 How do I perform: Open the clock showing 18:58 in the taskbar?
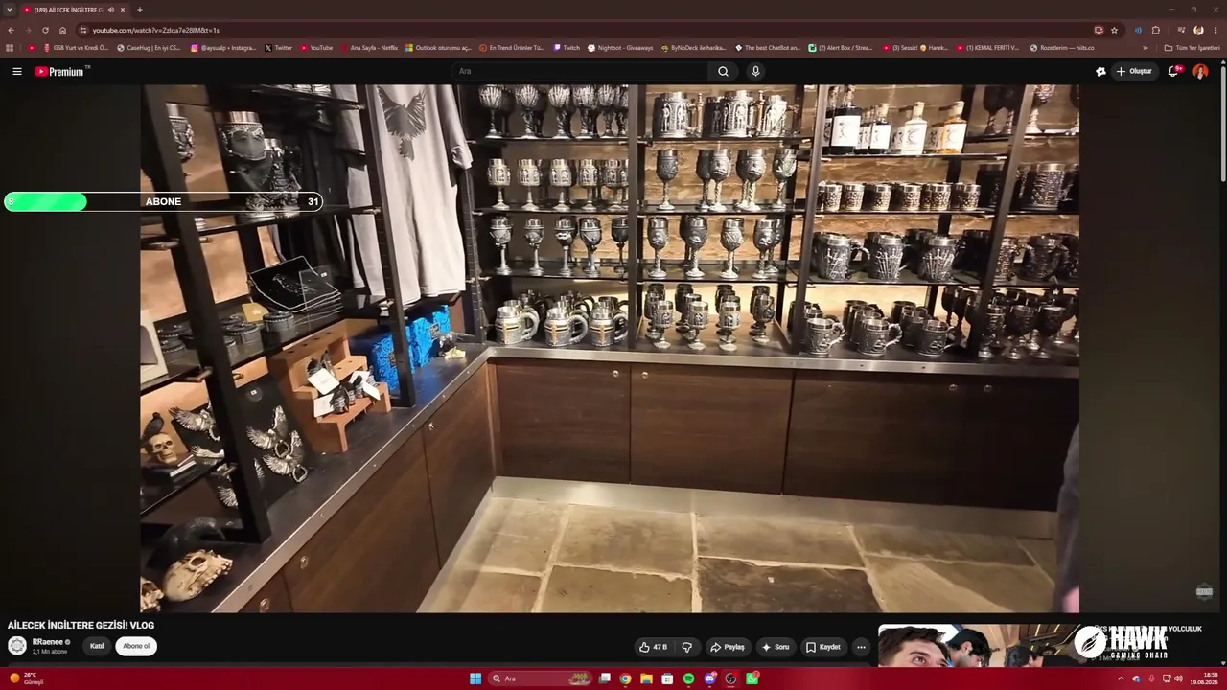coord(1204,678)
